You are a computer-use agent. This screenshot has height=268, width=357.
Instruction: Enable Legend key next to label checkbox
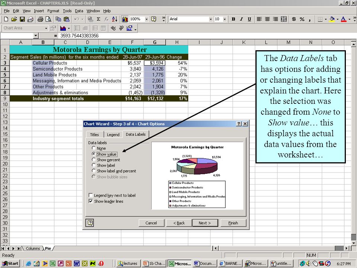[91, 195]
